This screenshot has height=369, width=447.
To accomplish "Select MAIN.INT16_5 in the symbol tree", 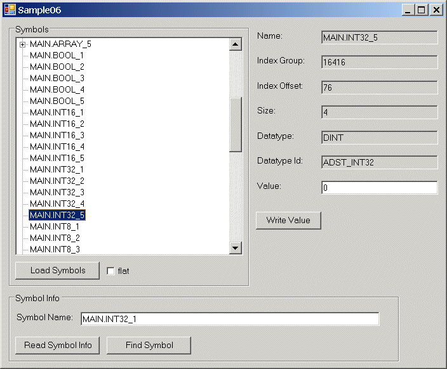I will [57, 158].
